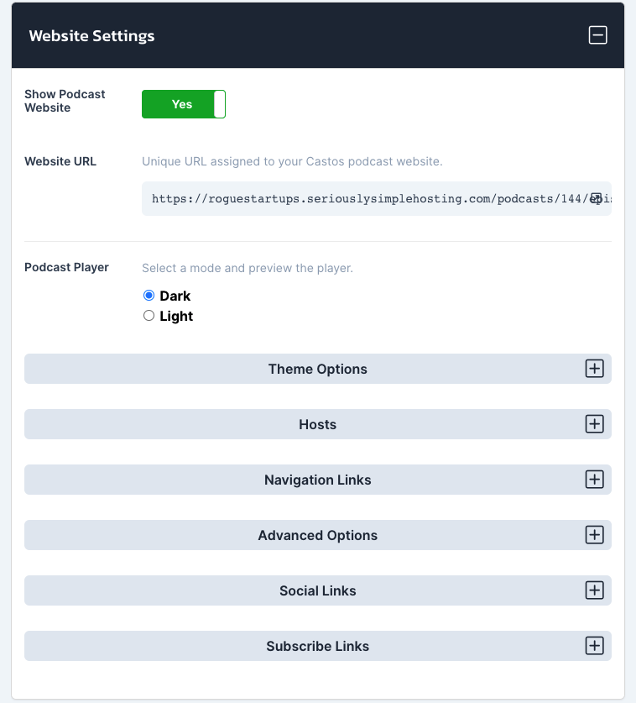Open the Social Links section label
636x703 pixels.
pos(317,590)
